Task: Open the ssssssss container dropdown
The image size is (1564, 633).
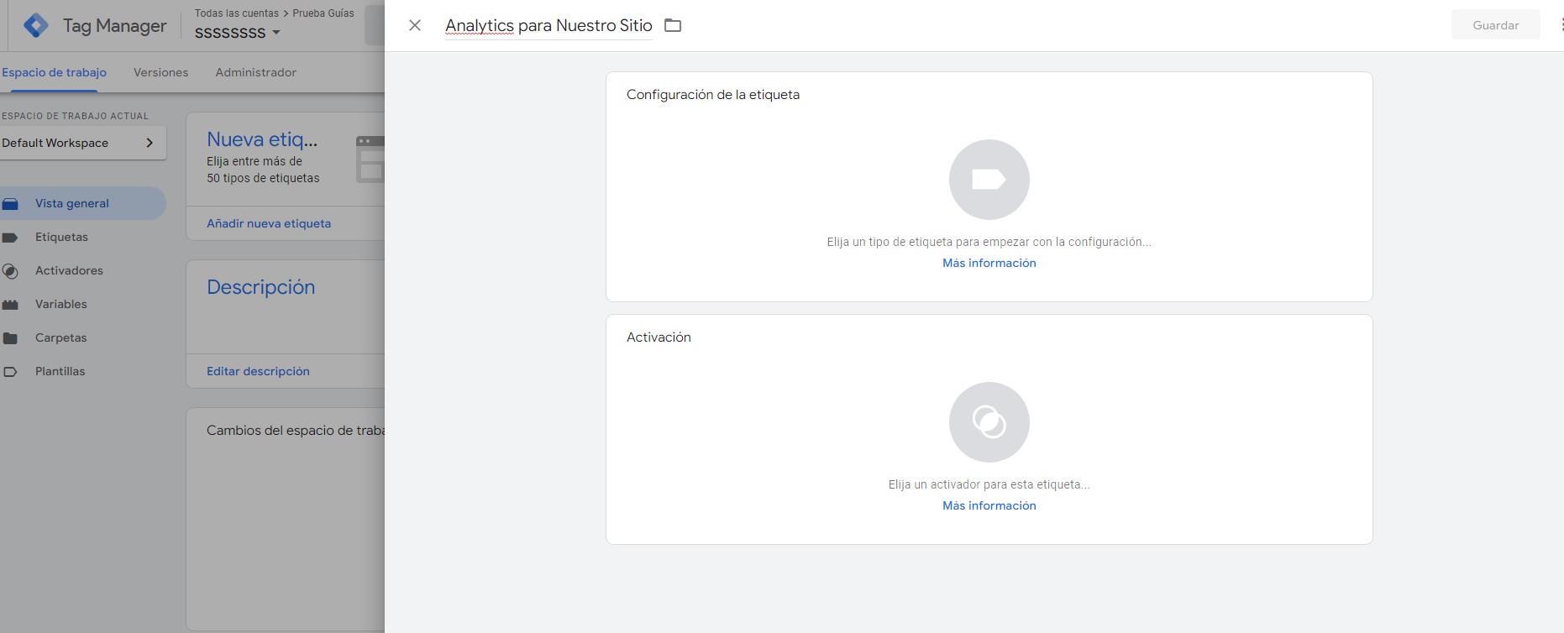Action: (238, 33)
